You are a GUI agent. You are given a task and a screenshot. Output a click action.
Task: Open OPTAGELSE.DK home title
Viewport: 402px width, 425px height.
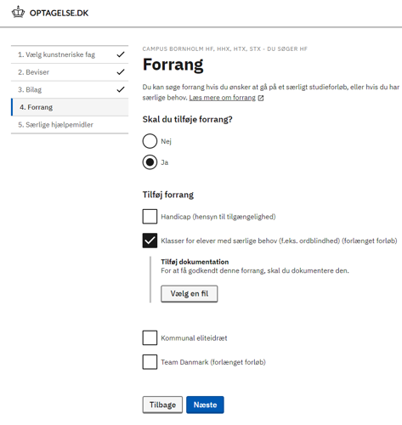(x=59, y=13)
